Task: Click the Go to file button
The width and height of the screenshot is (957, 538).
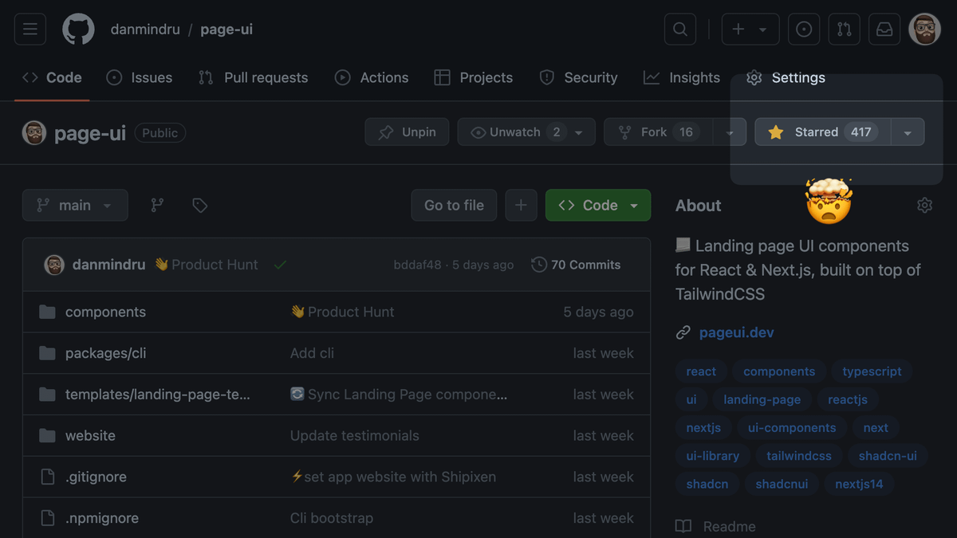Action: point(454,206)
